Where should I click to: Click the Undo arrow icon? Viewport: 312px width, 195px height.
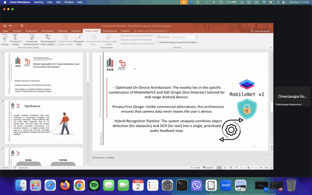pyautogui.click(x=10, y=26)
